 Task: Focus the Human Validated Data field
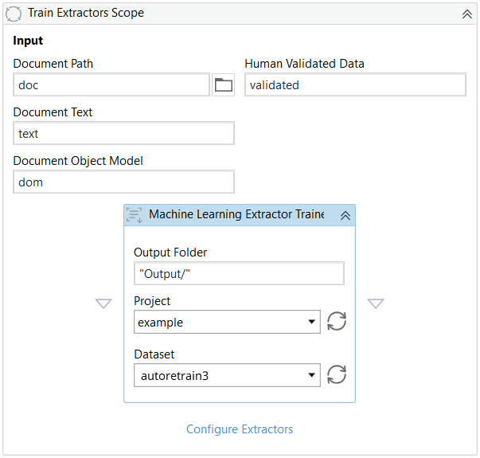coord(354,85)
